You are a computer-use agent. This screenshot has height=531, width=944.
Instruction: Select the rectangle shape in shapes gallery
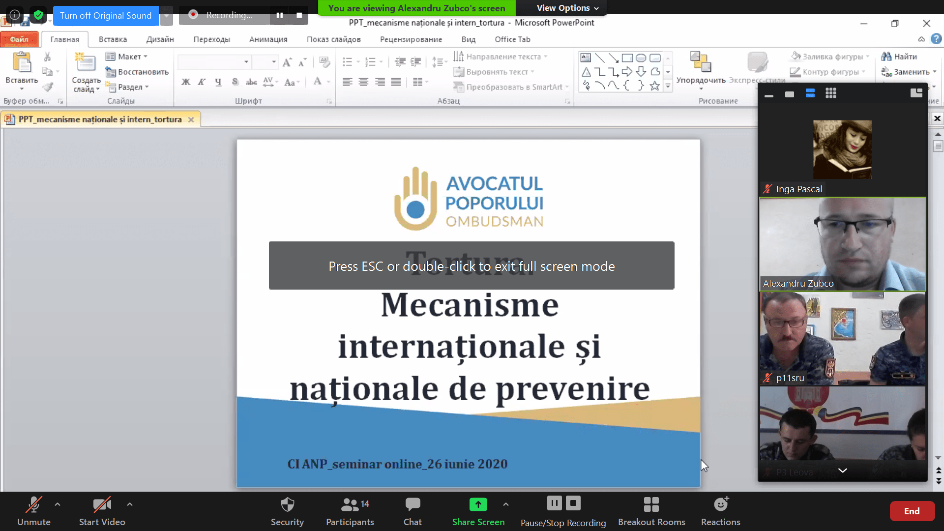tap(627, 58)
